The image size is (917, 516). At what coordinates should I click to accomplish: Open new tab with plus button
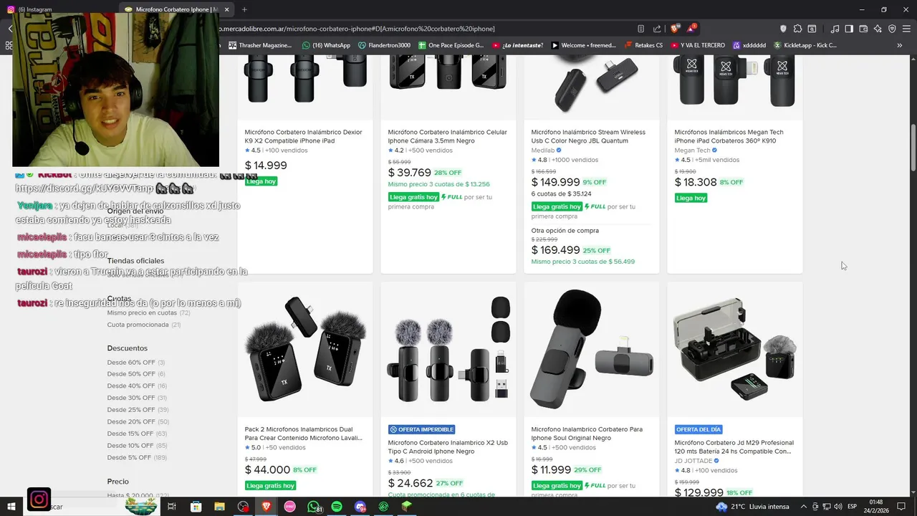coord(244,9)
